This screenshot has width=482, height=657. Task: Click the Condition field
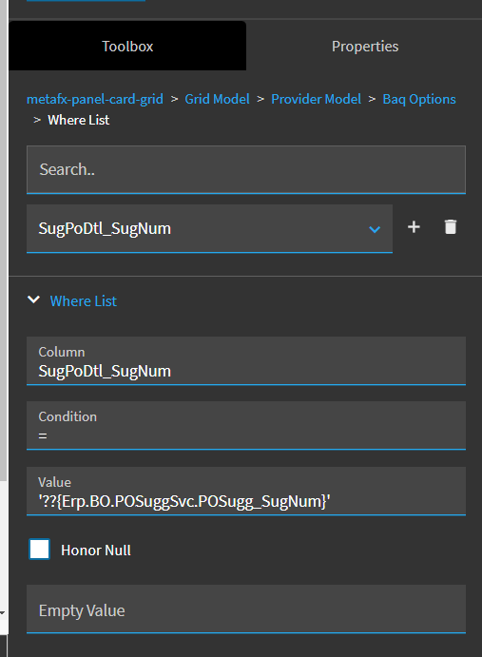[246, 425]
